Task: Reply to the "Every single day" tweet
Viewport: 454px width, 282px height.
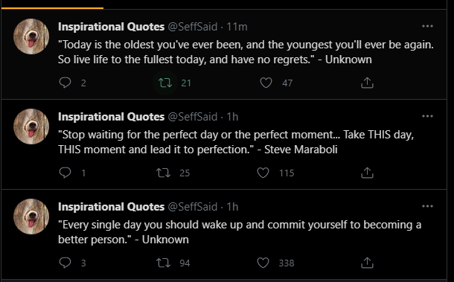Action: [65, 263]
